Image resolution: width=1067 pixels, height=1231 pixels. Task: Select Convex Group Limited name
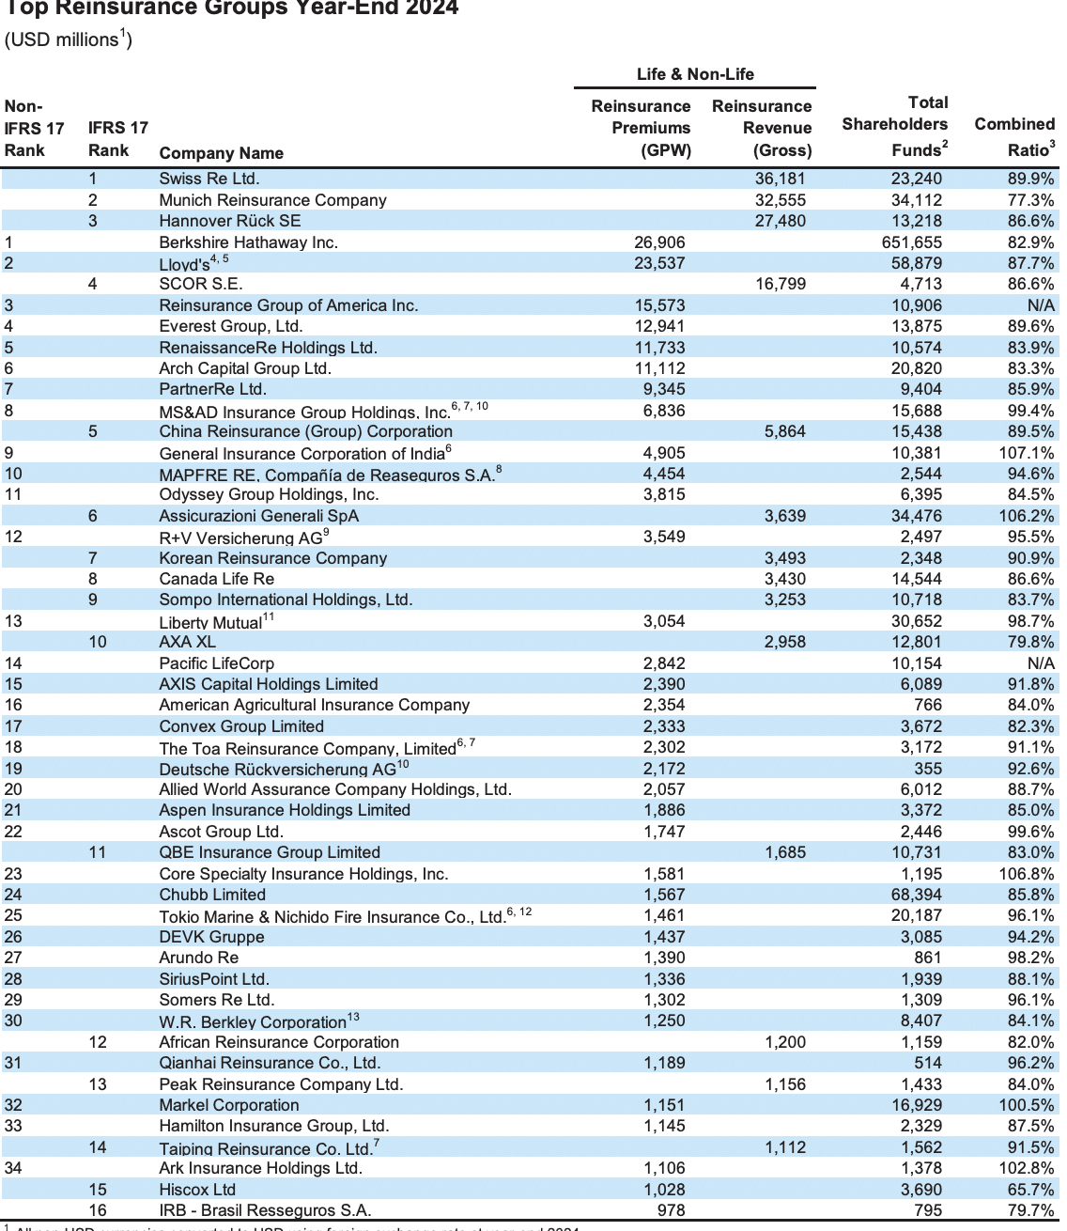click(x=241, y=726)
